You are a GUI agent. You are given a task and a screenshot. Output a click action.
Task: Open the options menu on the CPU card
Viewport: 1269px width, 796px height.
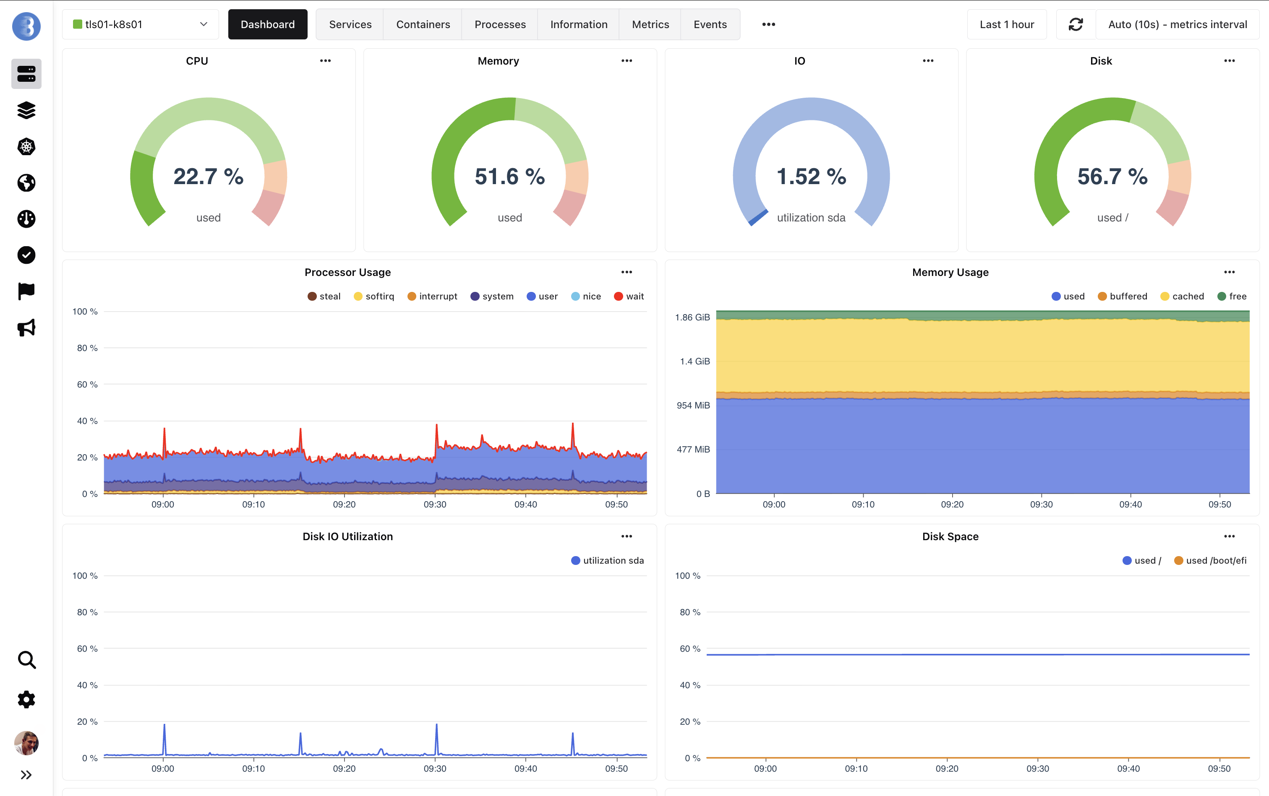[325, 60]
